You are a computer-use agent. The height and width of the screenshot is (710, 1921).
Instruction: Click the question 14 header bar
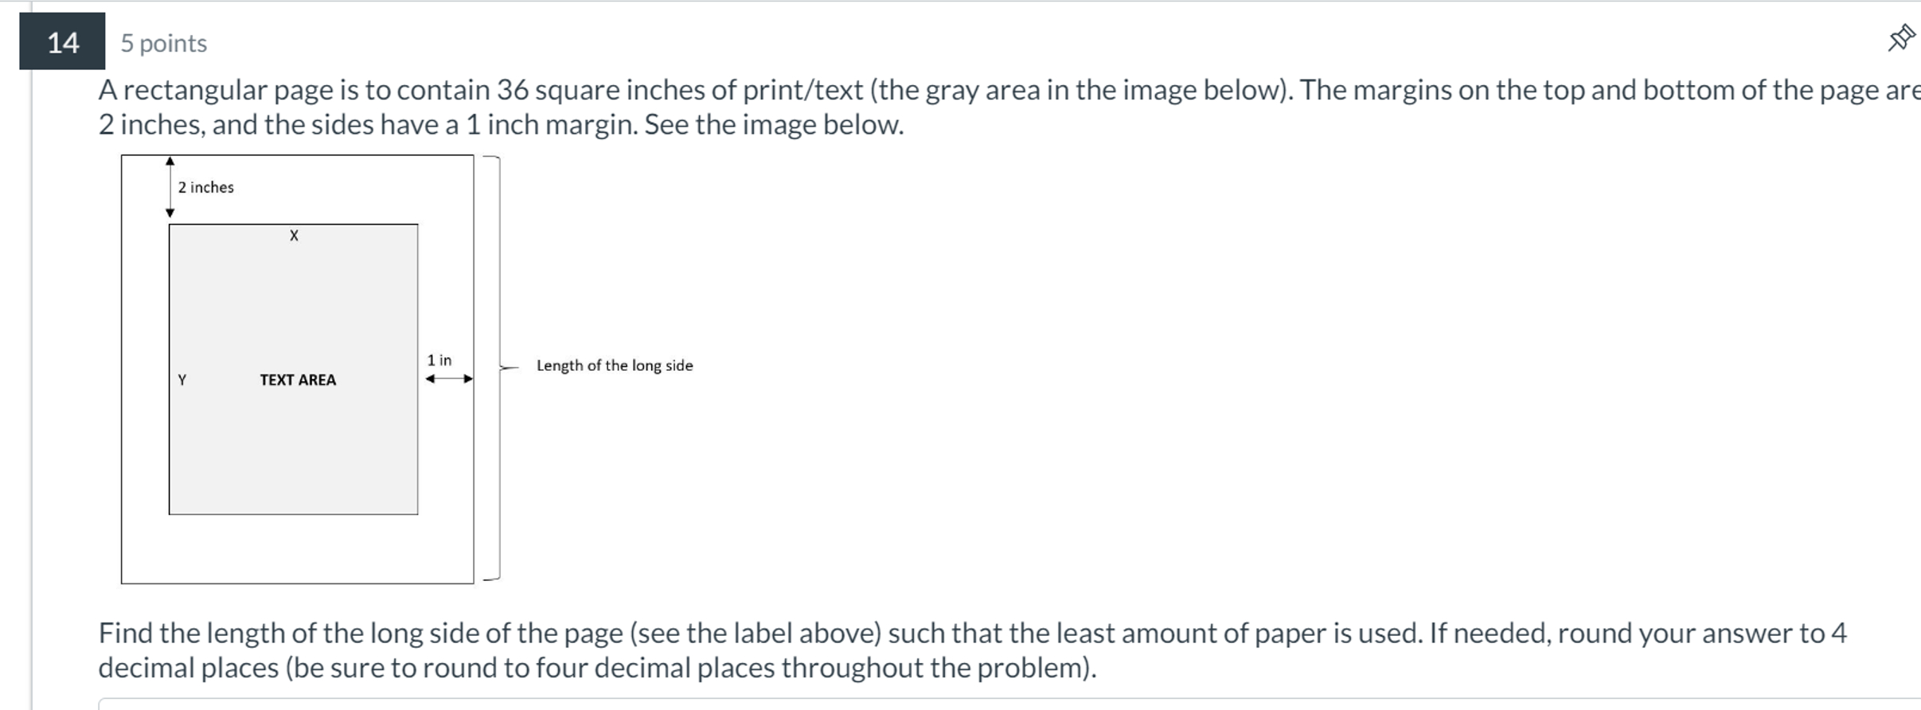(x=955, y=43)
